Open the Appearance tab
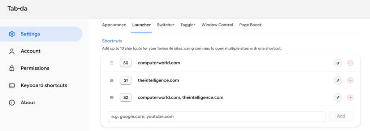 [114, 25]
